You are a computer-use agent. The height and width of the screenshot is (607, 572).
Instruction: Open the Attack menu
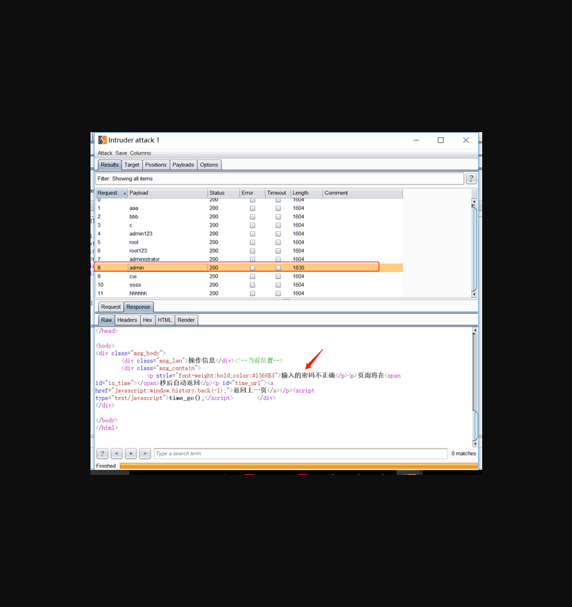(105, 153)
